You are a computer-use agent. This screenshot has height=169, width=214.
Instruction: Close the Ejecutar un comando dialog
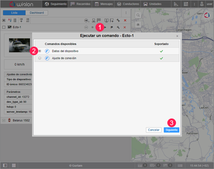pyautogui.click(x=177, y=36)
